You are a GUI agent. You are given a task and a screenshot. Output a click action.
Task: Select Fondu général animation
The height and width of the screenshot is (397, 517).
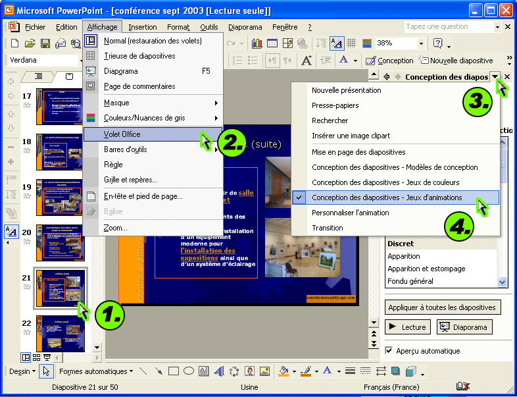pos(441,282)
